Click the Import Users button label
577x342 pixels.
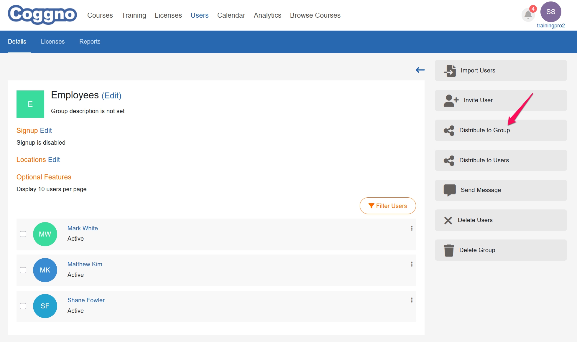click(x=478, y=70)
